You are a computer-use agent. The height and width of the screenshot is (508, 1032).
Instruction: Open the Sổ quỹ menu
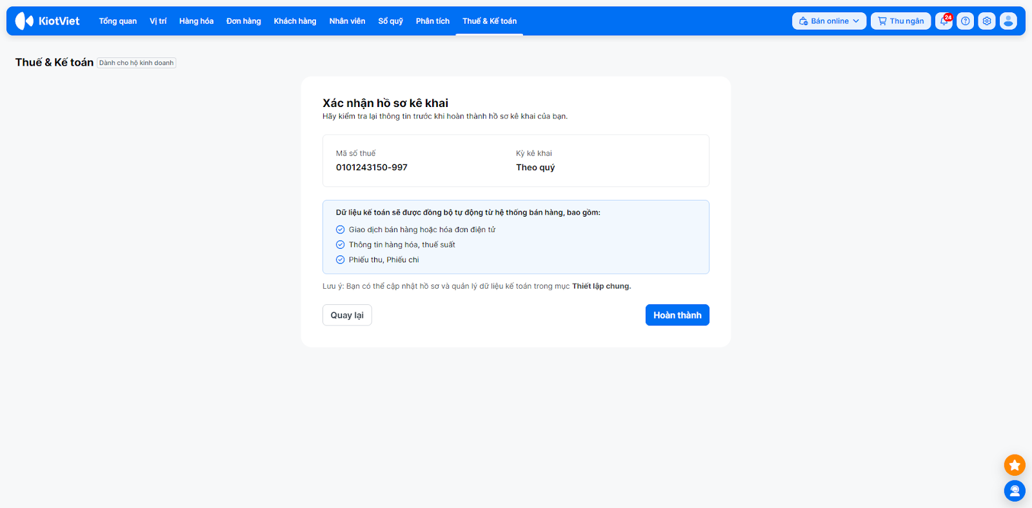(390, 21)
